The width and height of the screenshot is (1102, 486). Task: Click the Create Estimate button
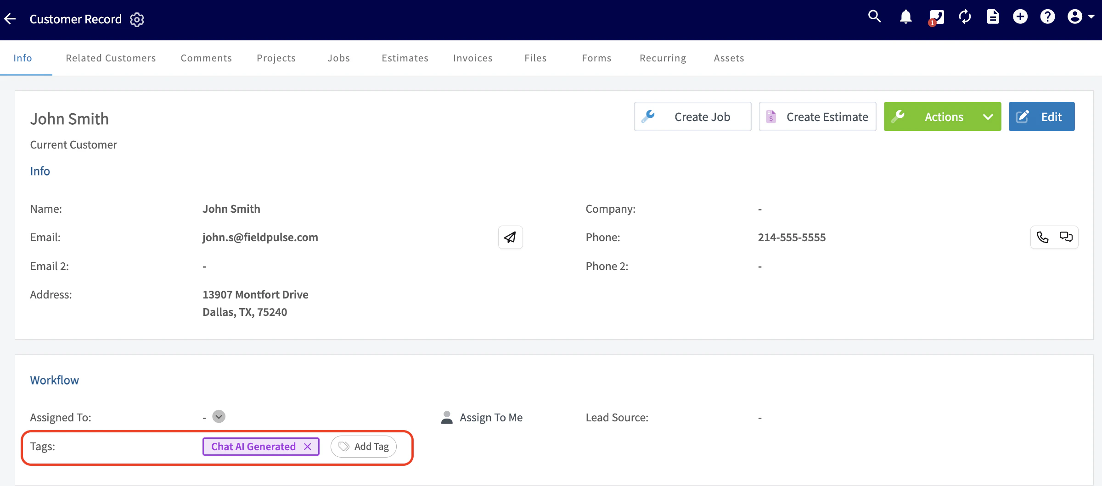[x=817, y=116]
